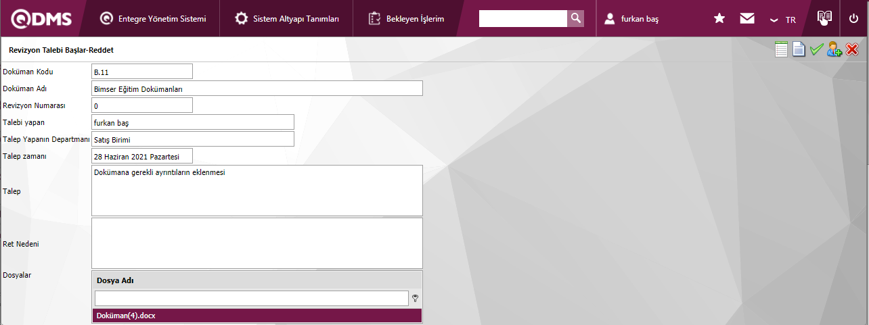The image size is (869, 325).
Task: Open the furkan baş user profile
Action: click(631, 19)
